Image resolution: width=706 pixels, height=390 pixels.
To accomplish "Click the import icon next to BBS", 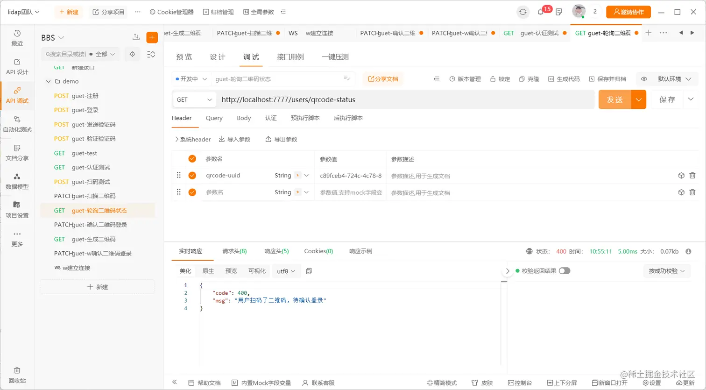I will 136,37.
